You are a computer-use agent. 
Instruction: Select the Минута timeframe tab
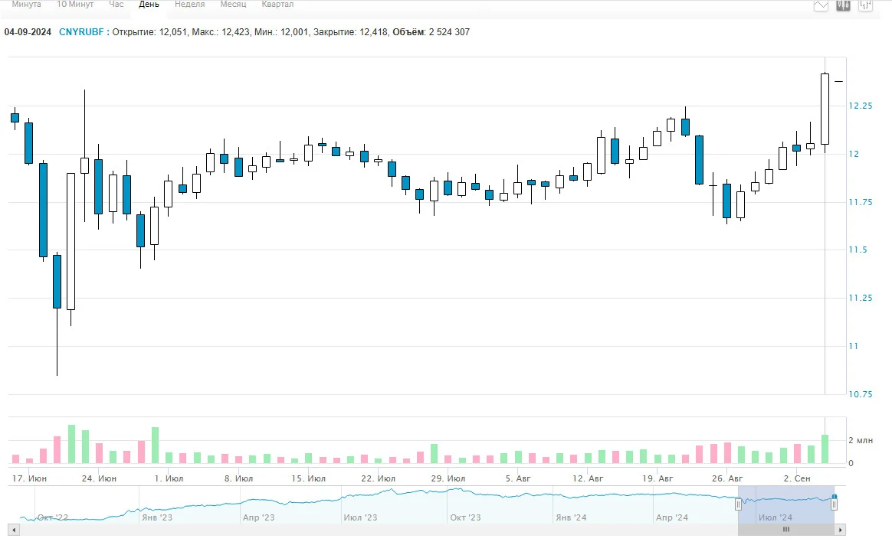pos(26,5)
